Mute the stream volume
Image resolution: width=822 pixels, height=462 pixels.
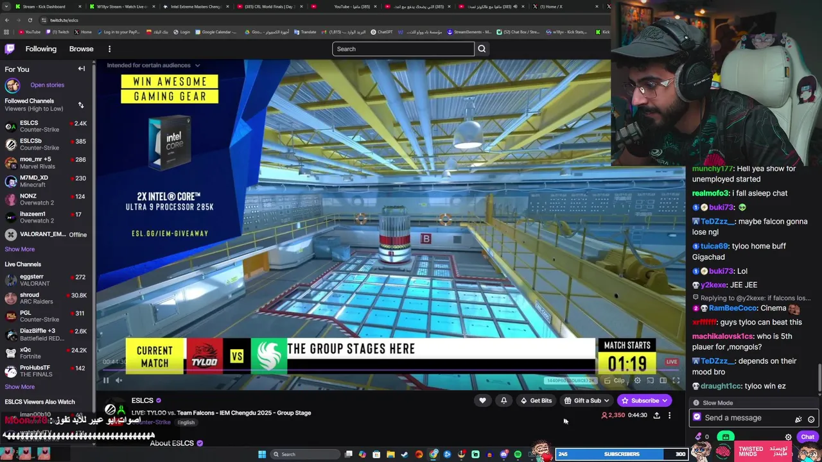click(x=119, y=381)
